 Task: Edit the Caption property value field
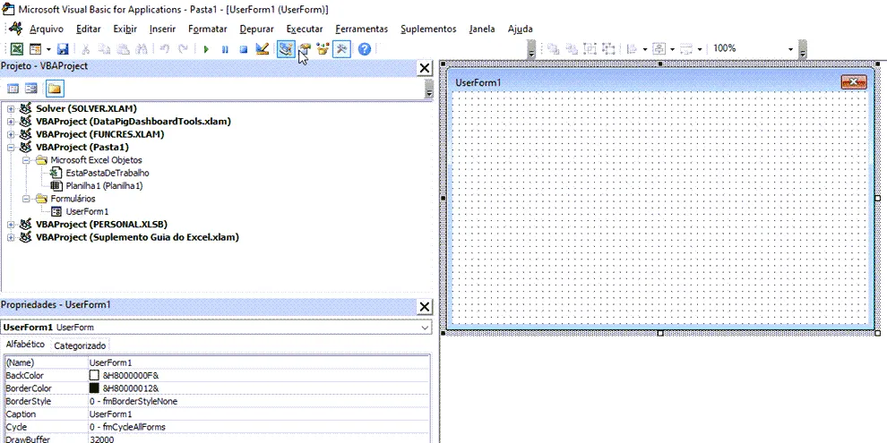[259, 414]
